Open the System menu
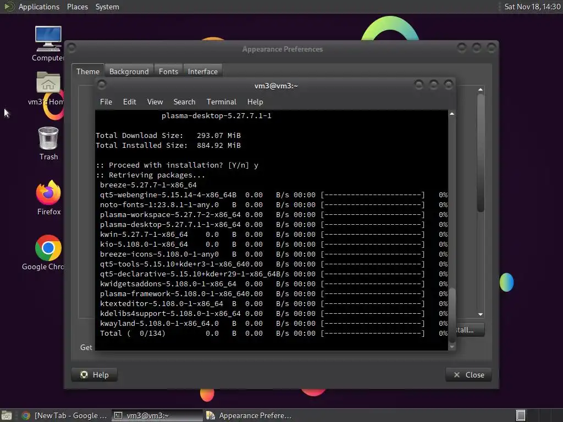 [x=107, y=7]
